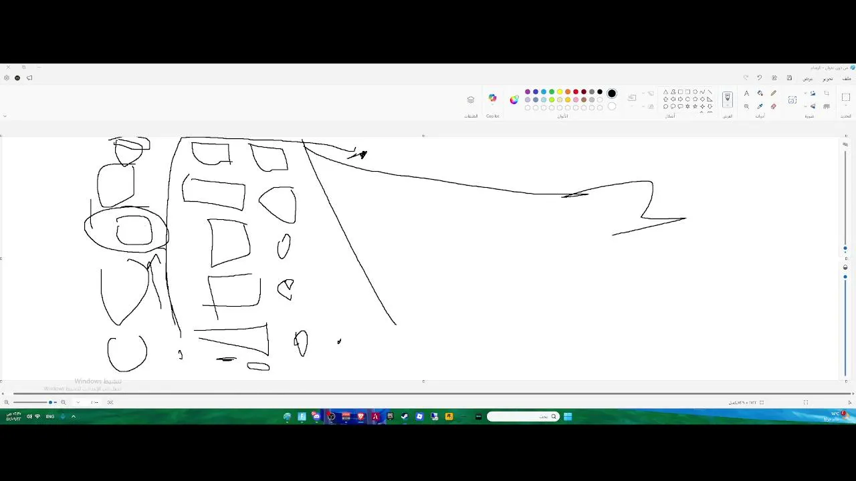Pick the yellow color swatch

click(560, 92)
